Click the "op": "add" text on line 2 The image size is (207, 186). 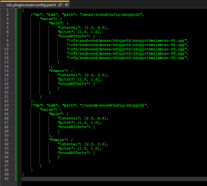[x=45, y=14]
